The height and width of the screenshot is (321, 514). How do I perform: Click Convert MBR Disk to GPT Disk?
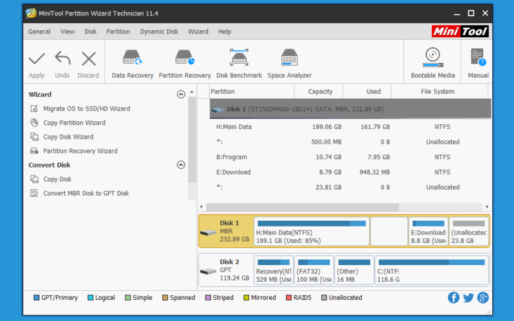pos(86,193)
